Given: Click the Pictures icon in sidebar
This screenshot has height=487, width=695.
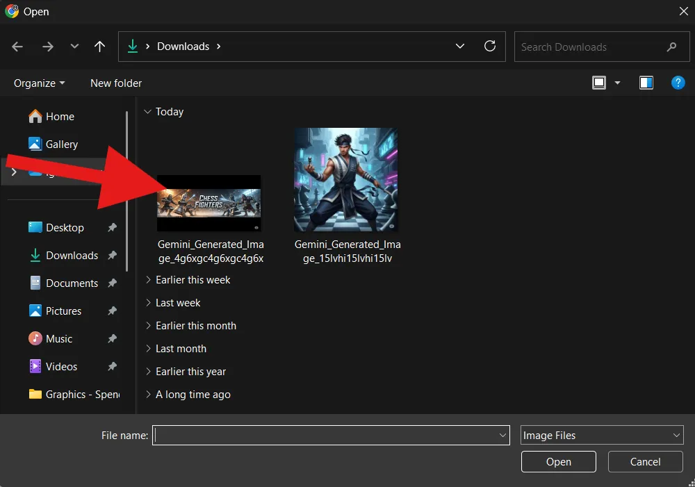Looking at the screenshot, I should tap(35, 311).
